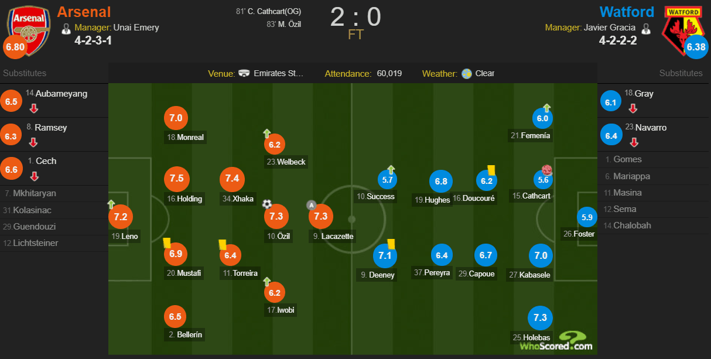Click the Watford club crest

coord(682,30)
